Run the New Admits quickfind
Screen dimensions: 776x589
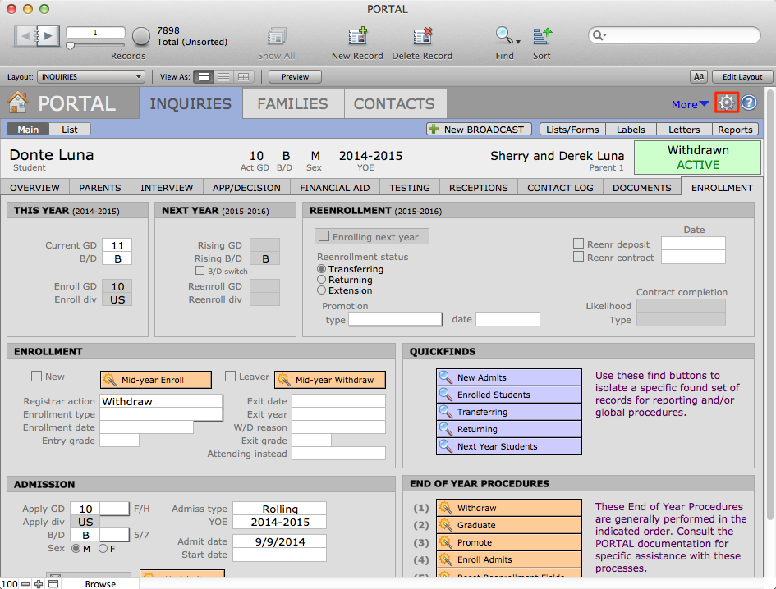509,377
